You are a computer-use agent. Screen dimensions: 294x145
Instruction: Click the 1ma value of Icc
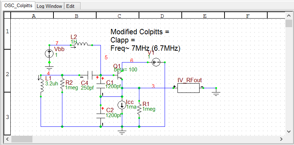click(131, 107)
